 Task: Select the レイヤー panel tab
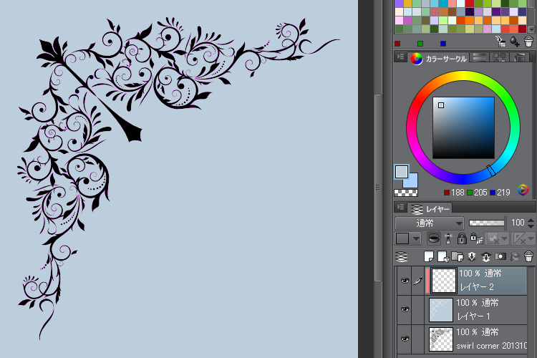430,208
